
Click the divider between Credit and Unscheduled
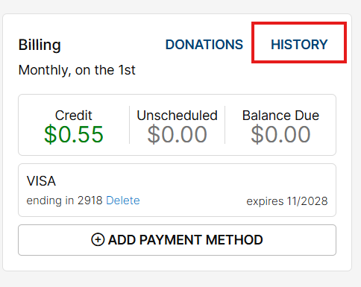click(x=129, y=124)
